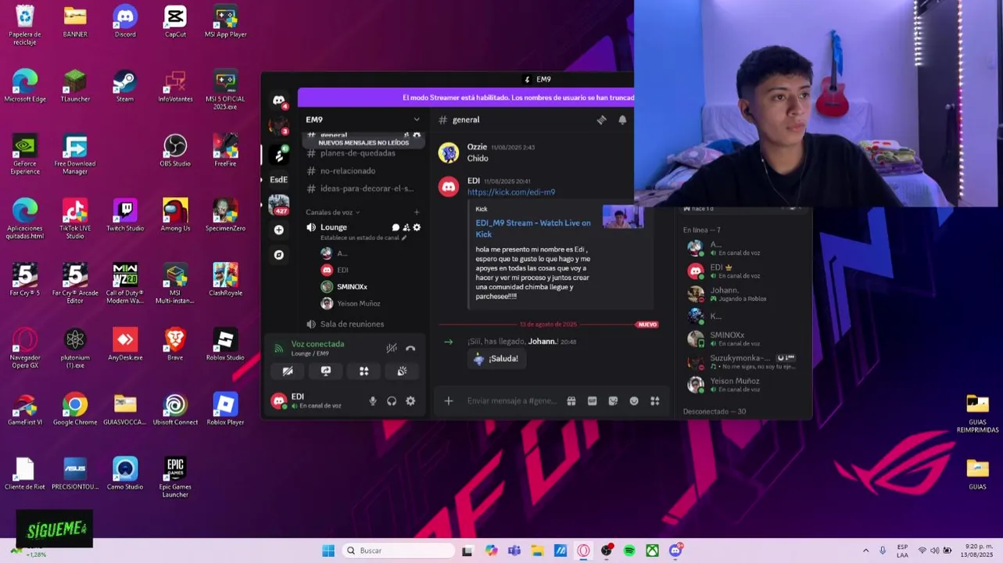Image resolution: width=1003 pixels, height=563 pixels.
Task: Create a voice channel with plus icon
Action: (417, 212)
